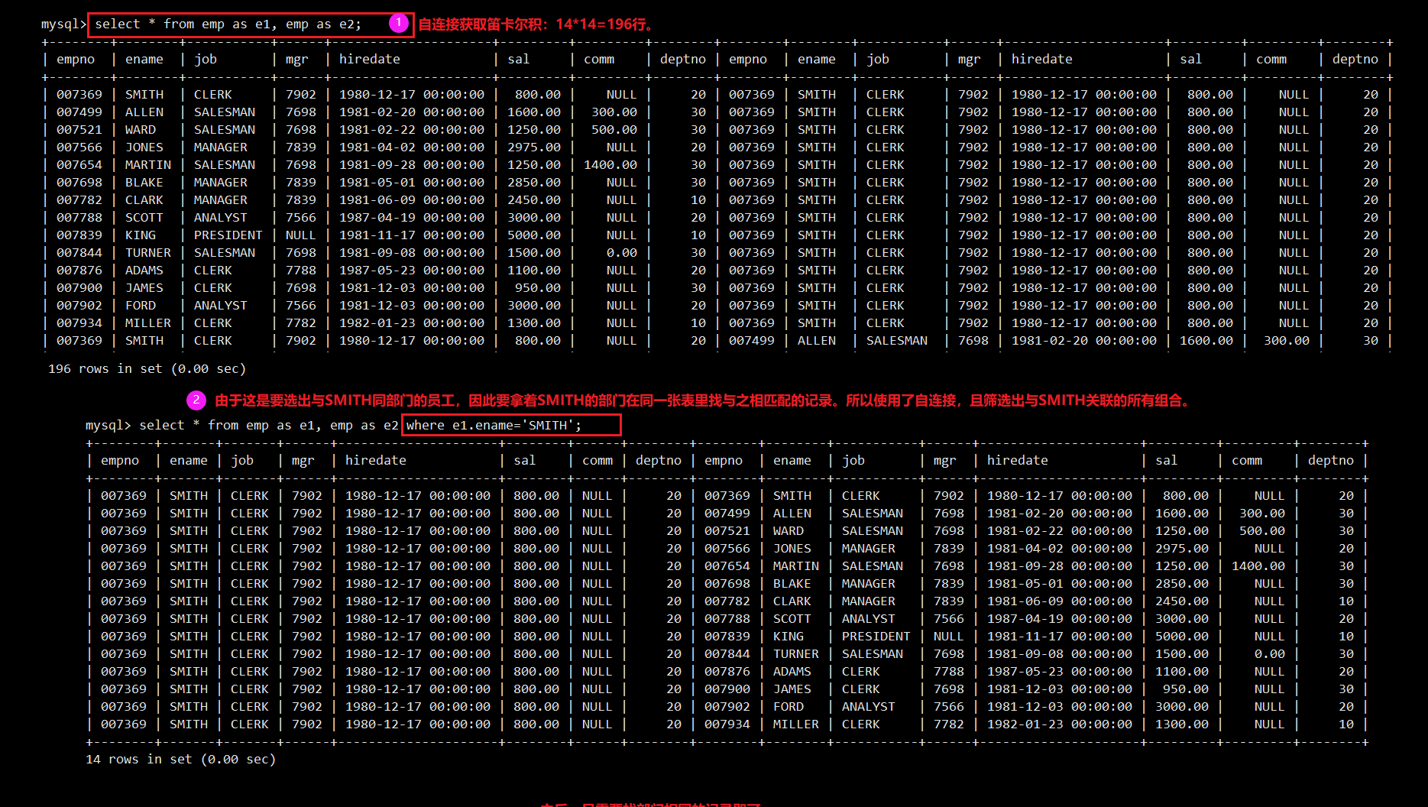Image resolution: width=1428 pixels, height=807 pixels.
Task: Click TURNER in the 196-row result table
Action: pyautogui.click(x=148, y=252)
